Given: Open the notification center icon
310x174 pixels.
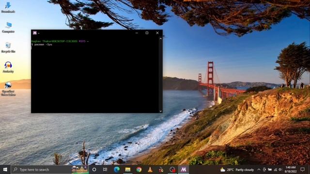Looking at the screenshot, I should coord(302,170).
